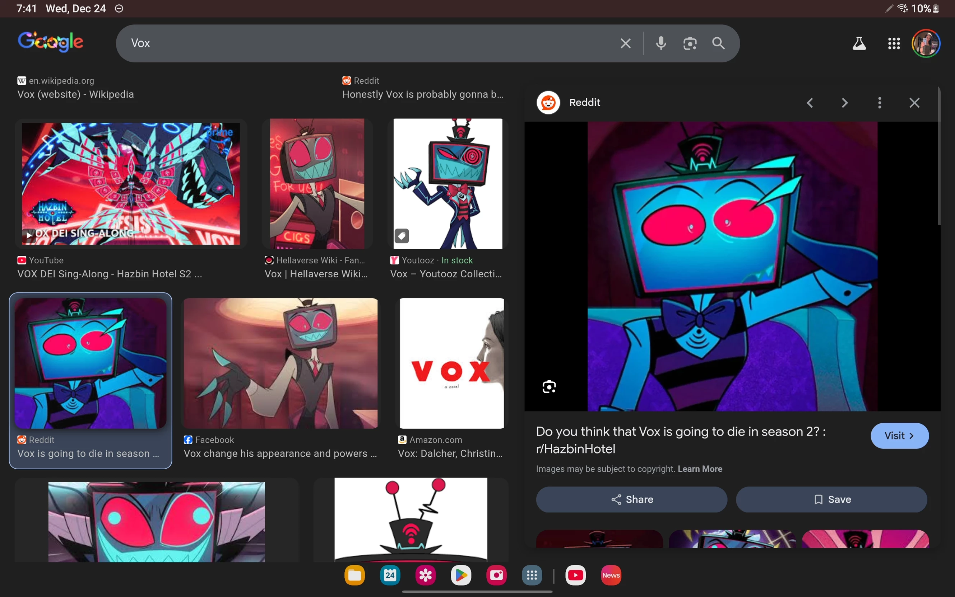Save the image to collections
Screen dimensions: 955x597
click(x=831, y=499)
